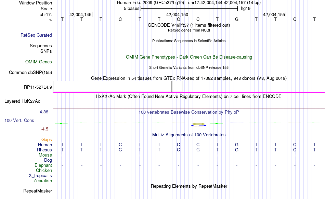
Task: Click the gray bar in the RP11-527L4.9 track
Action: 172,86
